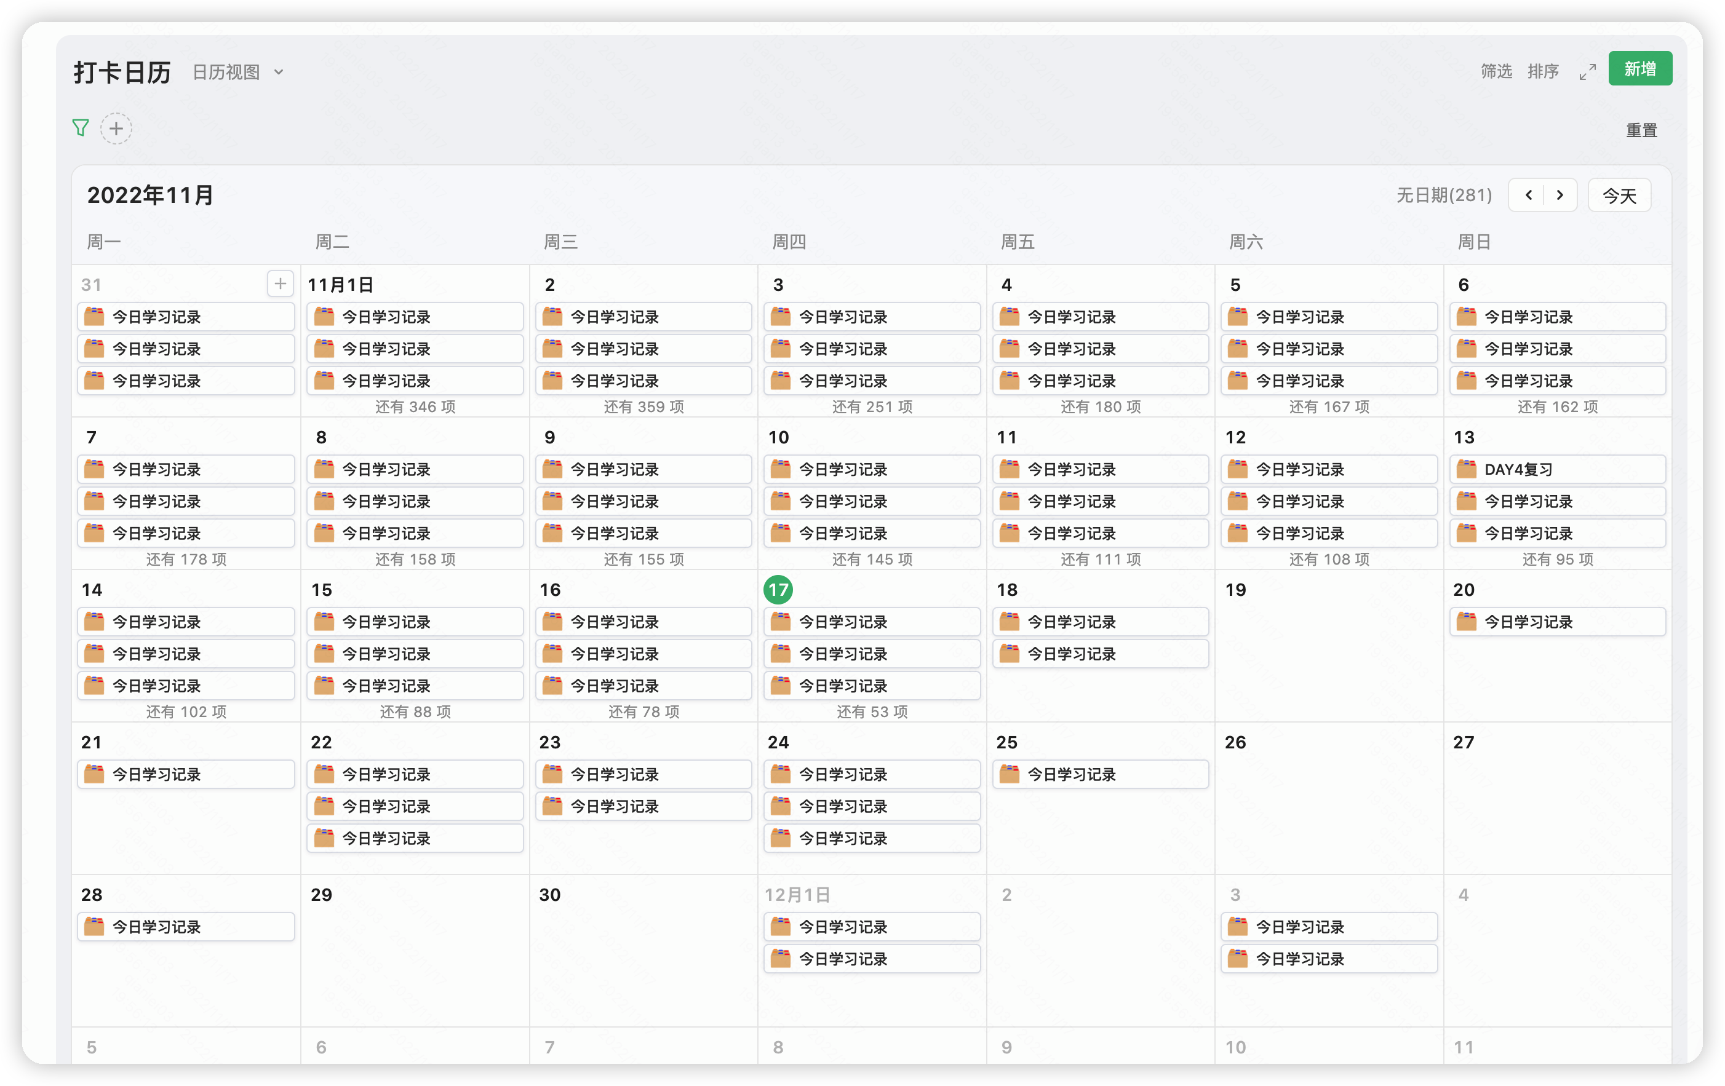Show 还有 88 项 on November 15

point(415,711)
